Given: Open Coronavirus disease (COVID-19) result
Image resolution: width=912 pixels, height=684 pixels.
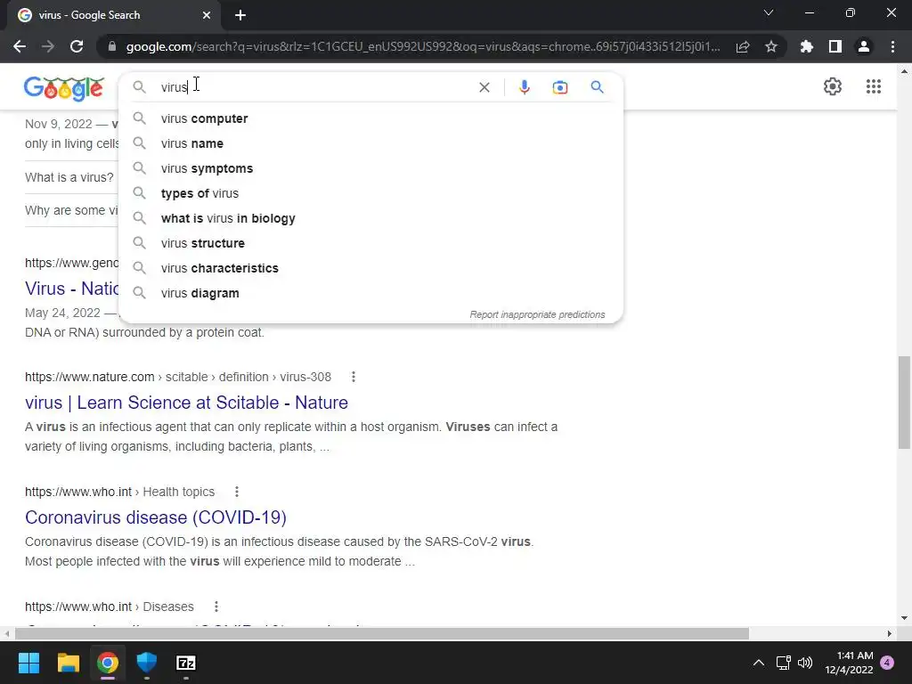Looking at the screenshot, I should (155, 517).
